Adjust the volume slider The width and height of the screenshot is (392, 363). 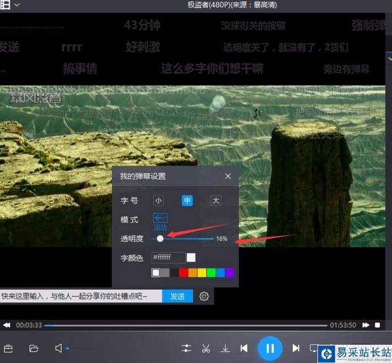[81, 348]
